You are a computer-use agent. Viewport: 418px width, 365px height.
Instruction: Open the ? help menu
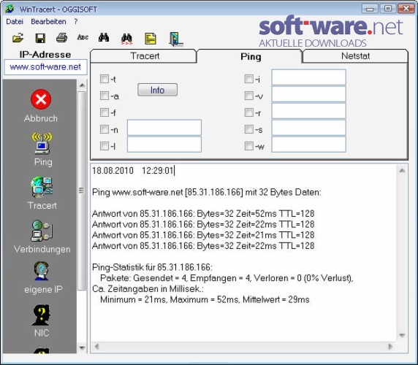tap(76, 22)
